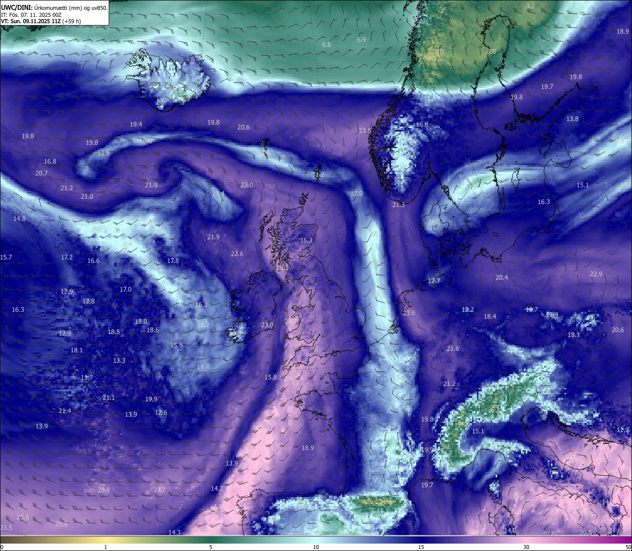This screenshot has height=551, width=632.
Task: Select the 13.0 value label
Action: coord(141,321)
